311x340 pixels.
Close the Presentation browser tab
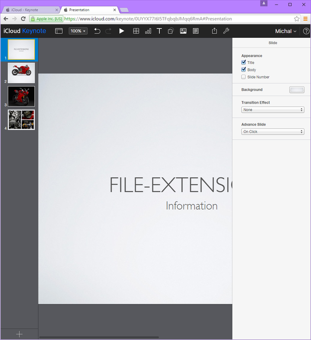114,10
